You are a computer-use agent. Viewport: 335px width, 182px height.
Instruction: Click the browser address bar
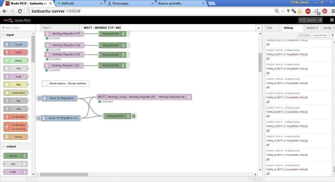click(x=149, y=11)
